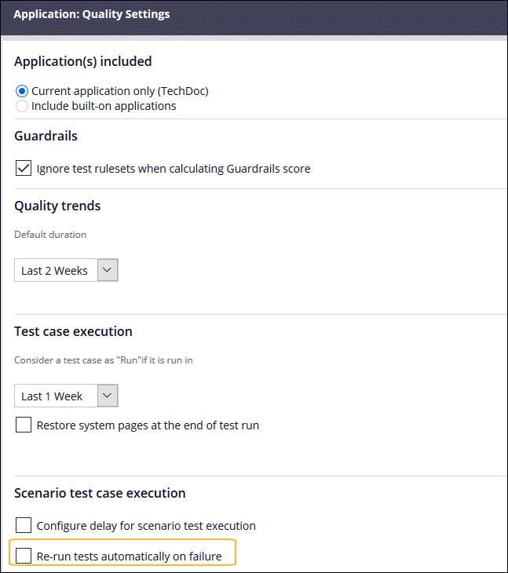
Task: Click the Guardrails section heading
Action: [x=46, y=136]
